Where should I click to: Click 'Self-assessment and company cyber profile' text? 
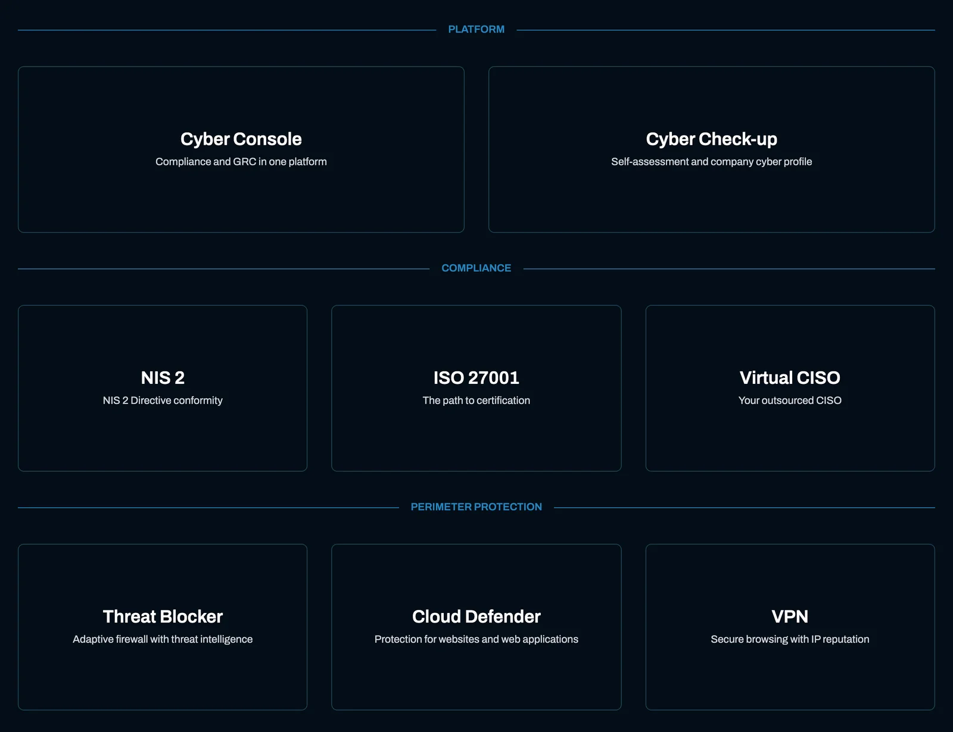pyautogui.click(x=712, y=161)
